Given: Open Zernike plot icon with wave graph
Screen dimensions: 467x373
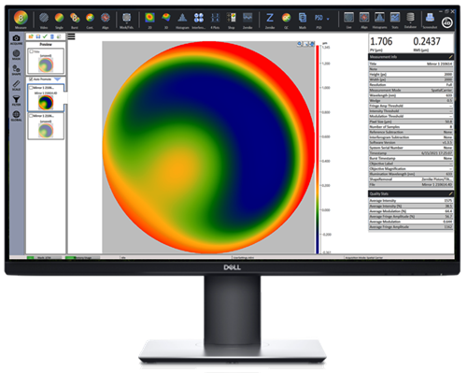Looking at the screenshot, I should [x=248, y=20].
